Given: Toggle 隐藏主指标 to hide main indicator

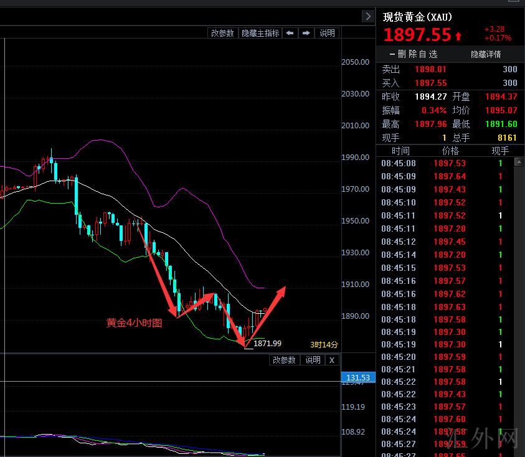Looking at the screenshot, I should pos(260,33).
